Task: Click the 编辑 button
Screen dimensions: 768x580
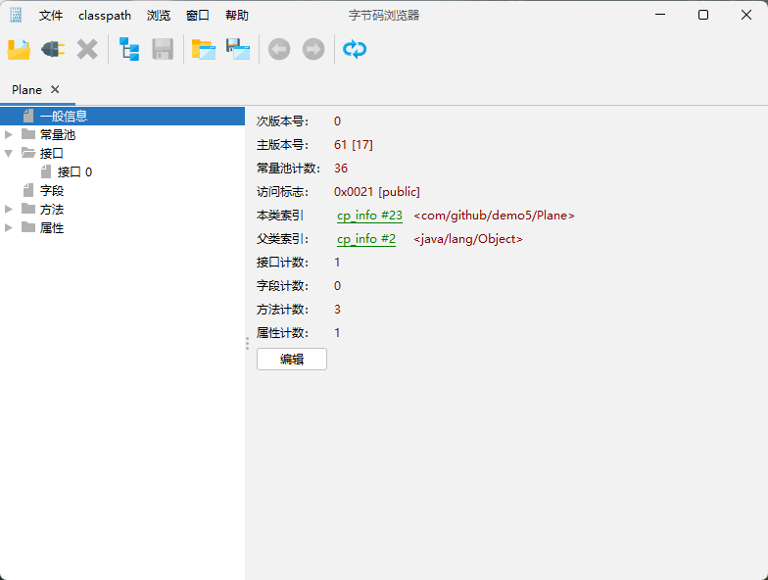Action: click(x=291, y=360)
